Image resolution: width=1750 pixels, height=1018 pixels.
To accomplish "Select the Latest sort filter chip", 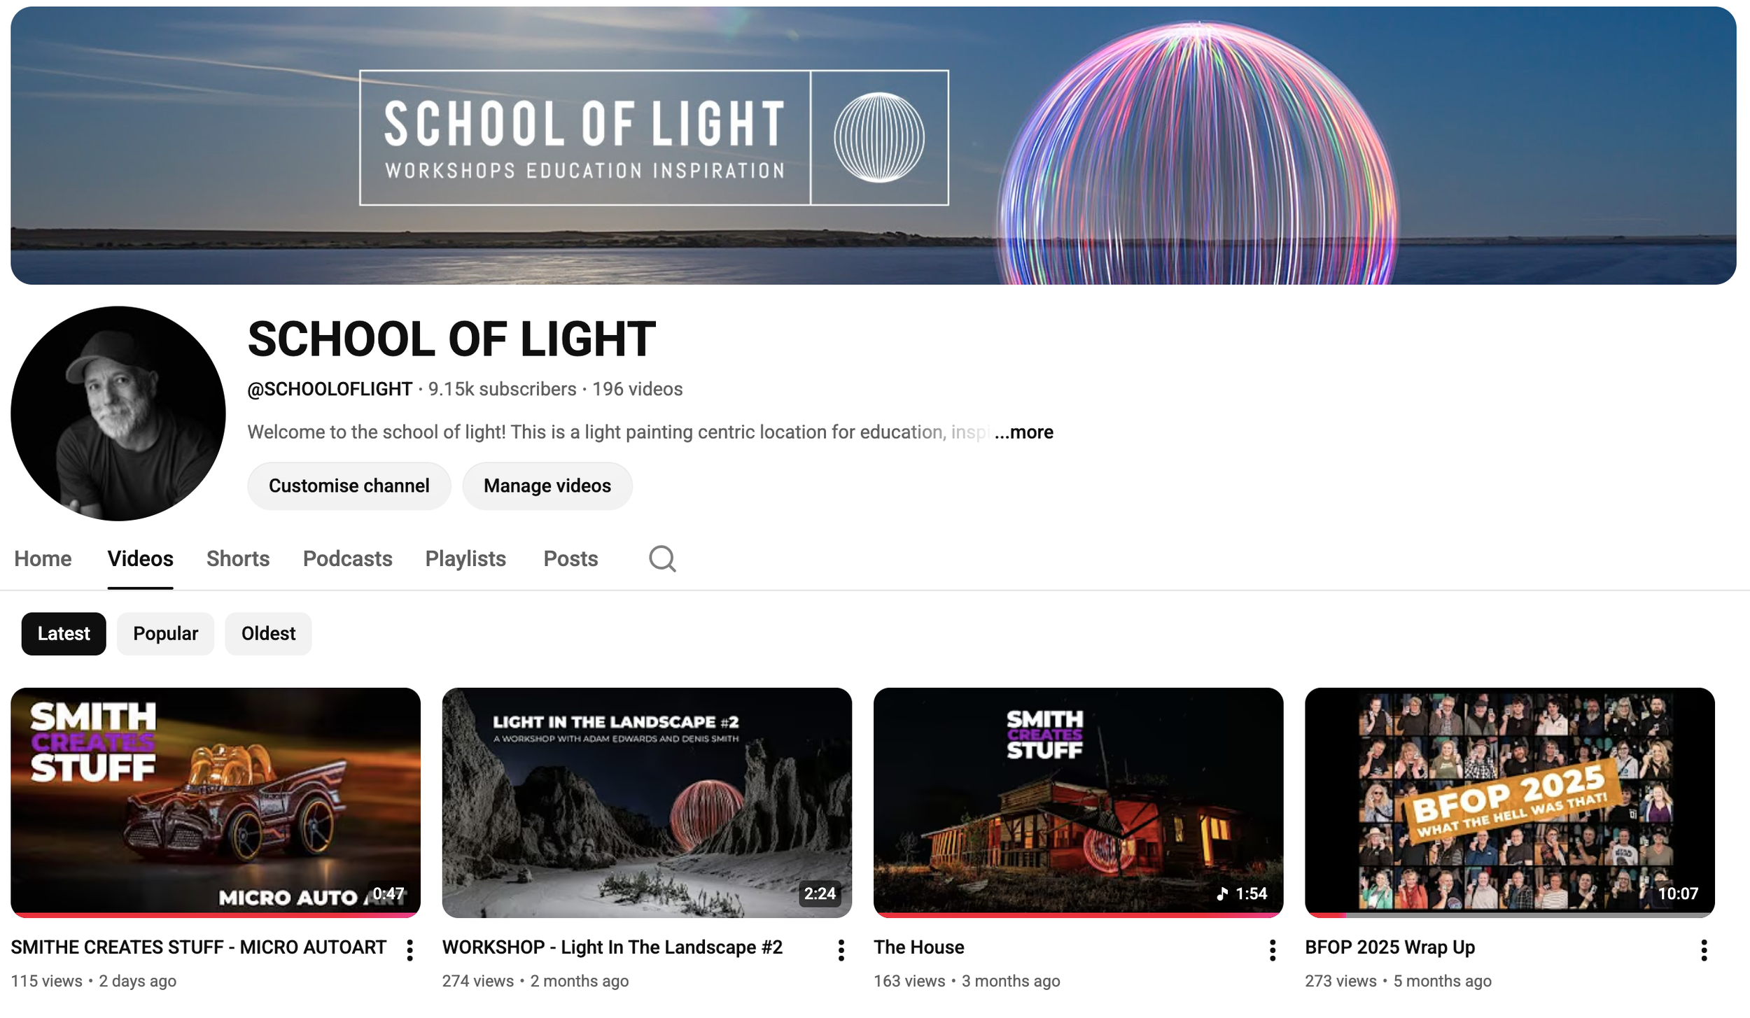I will pos(64,633).
